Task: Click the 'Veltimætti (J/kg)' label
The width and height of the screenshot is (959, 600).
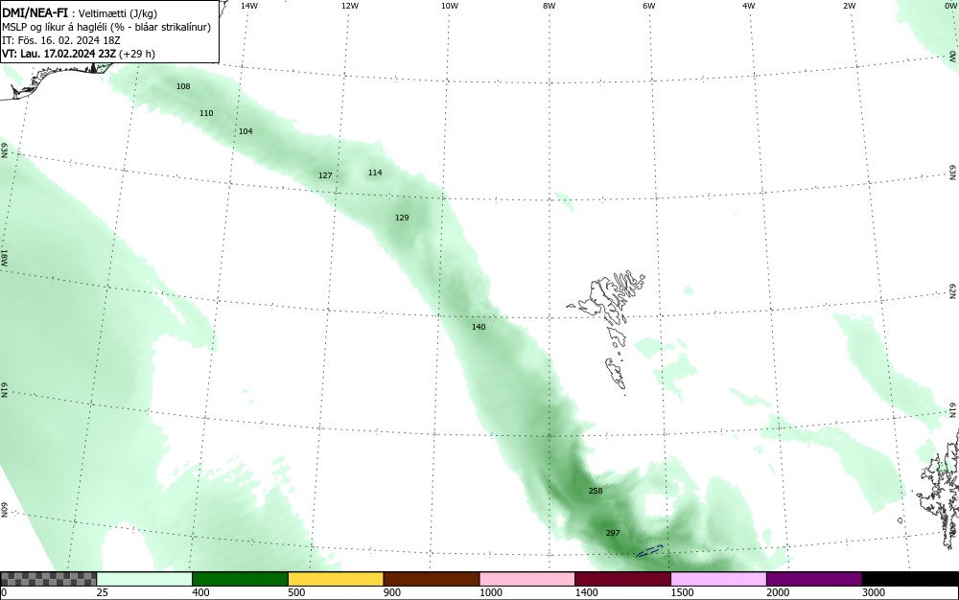Action: click(x=117, y=14)
